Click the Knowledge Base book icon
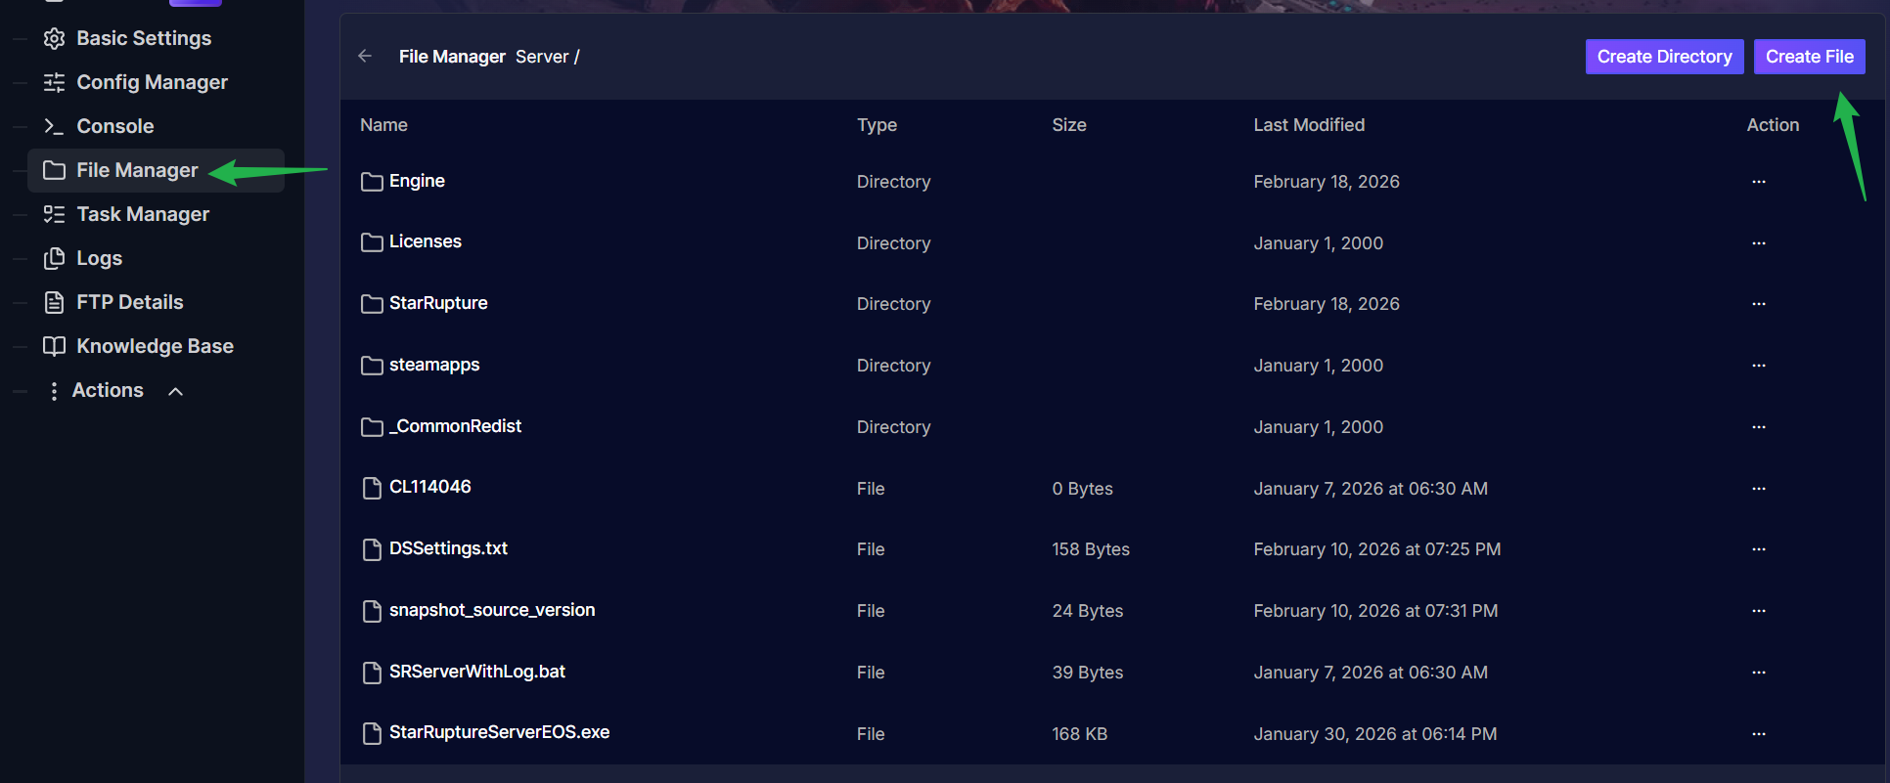 (x=55, y=346)
